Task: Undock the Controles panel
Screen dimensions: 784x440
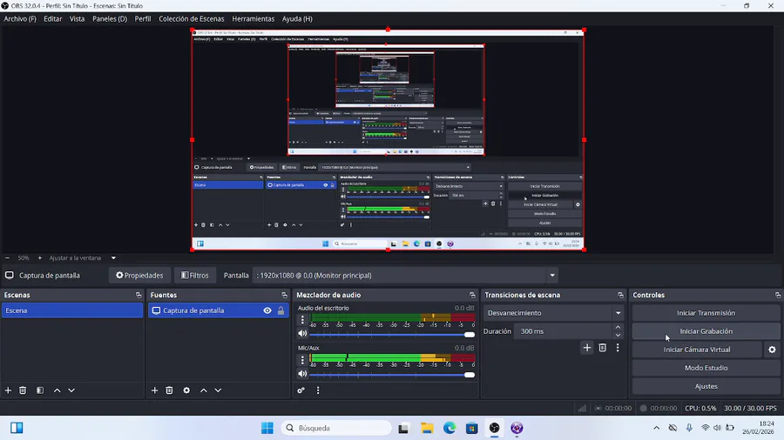Action: (x=778, y=295)
